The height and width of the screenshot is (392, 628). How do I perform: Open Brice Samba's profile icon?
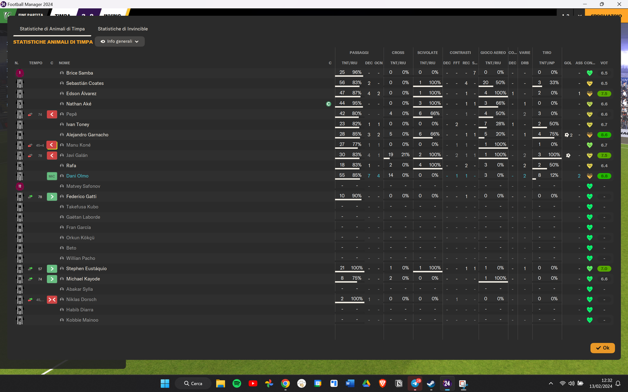62,73
